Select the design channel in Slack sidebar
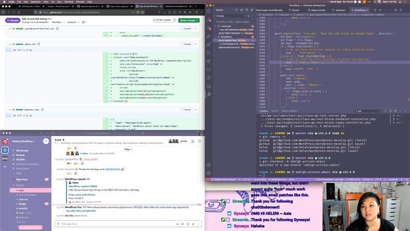410x231 pixels. coord(22,204)
